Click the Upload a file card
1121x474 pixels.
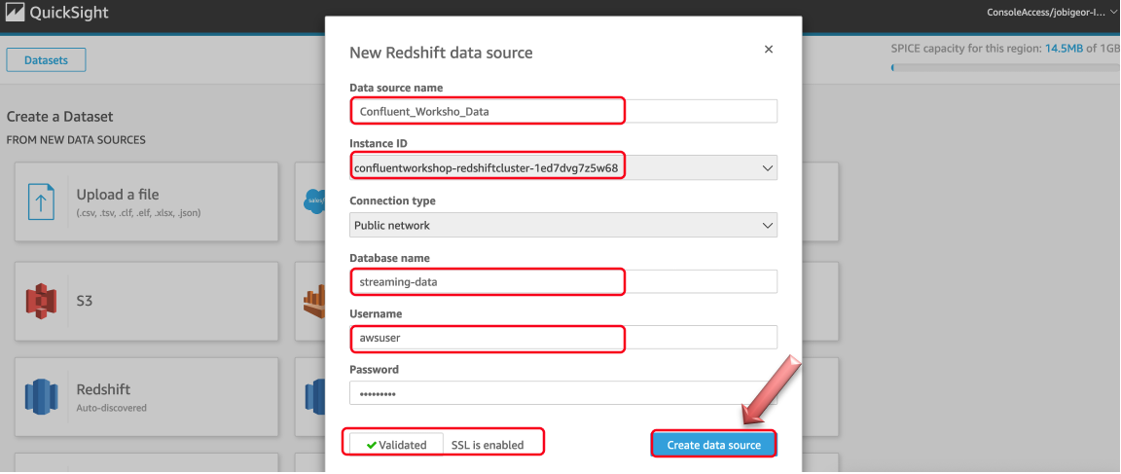(x=146, y=201)
